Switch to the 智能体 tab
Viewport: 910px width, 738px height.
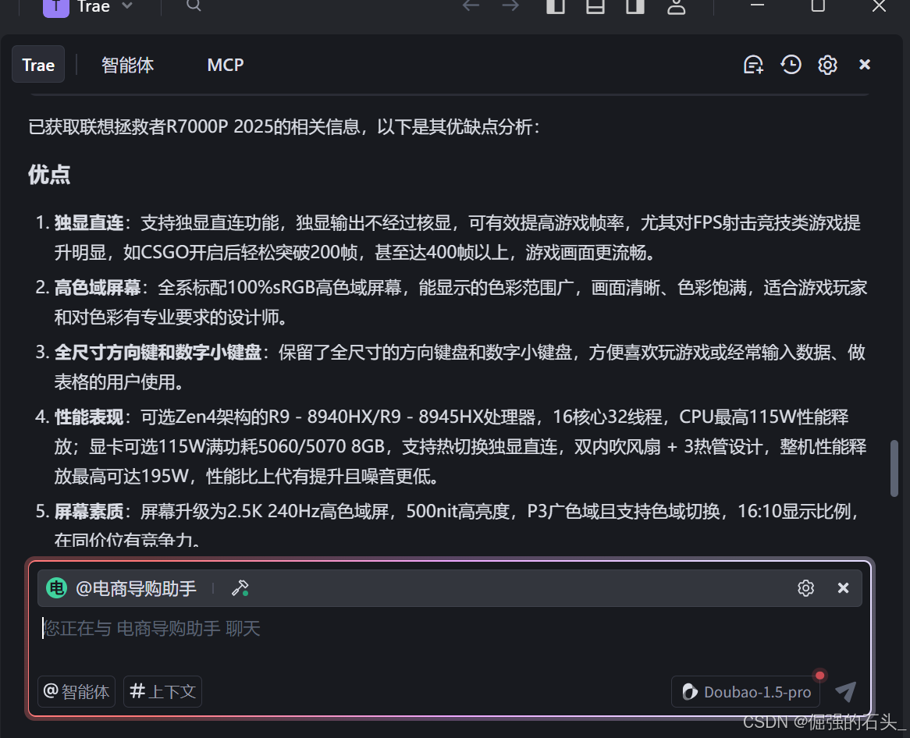pyautogui.click(x=128, y=65)
